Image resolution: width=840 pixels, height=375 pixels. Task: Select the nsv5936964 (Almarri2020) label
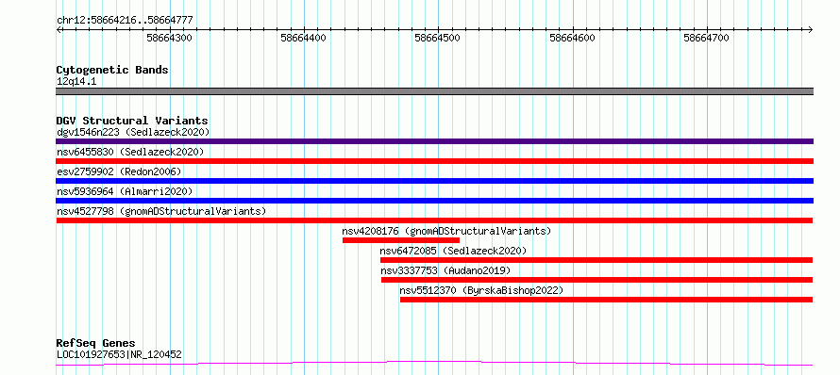tap(125, 191)
